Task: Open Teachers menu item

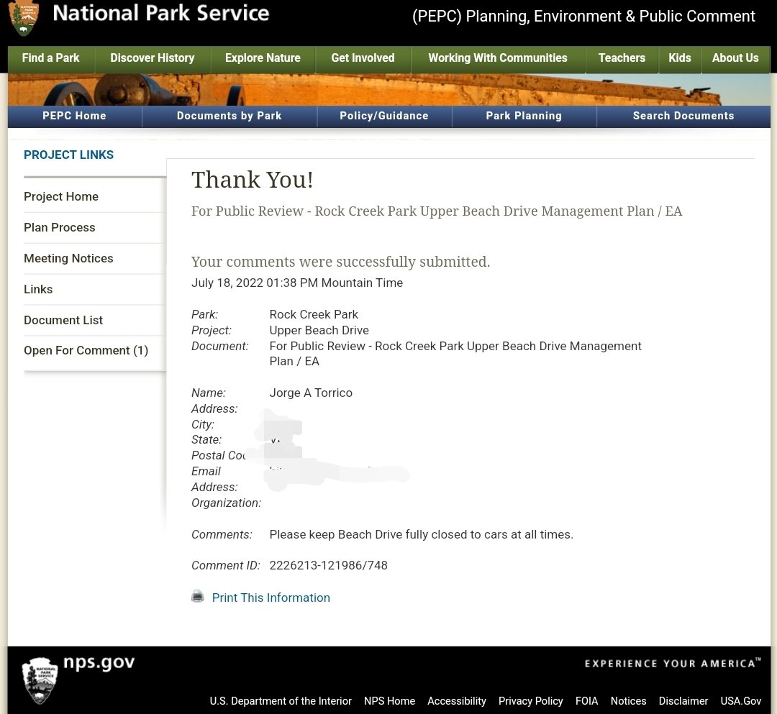Action: tap(622, 58)
